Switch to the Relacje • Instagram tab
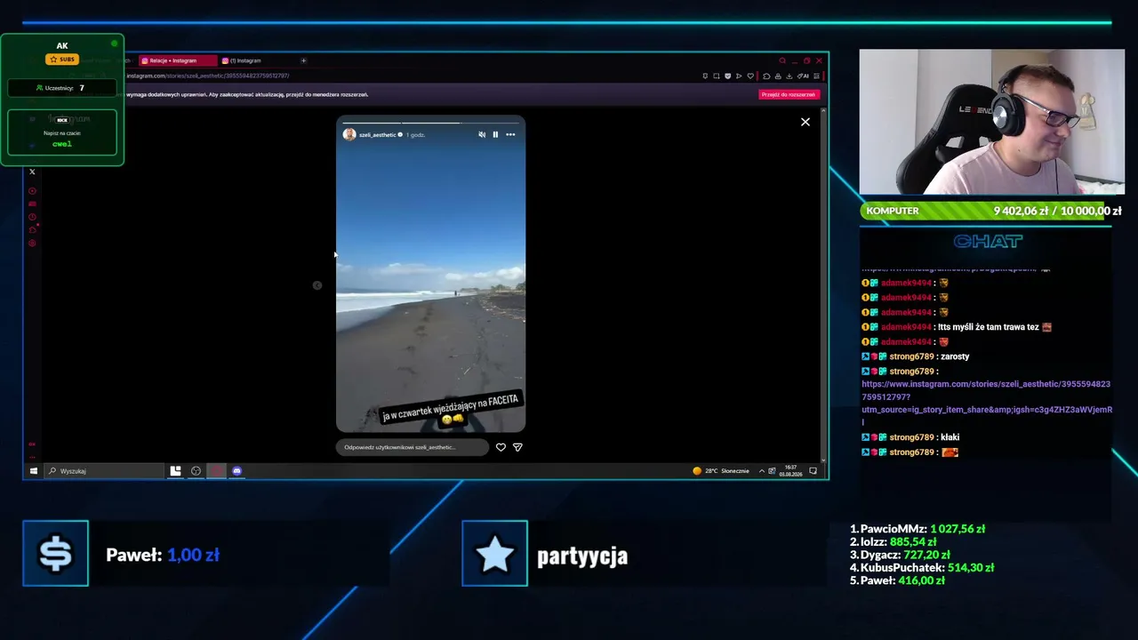This screenshot has width=1138, height=640. 177,60
